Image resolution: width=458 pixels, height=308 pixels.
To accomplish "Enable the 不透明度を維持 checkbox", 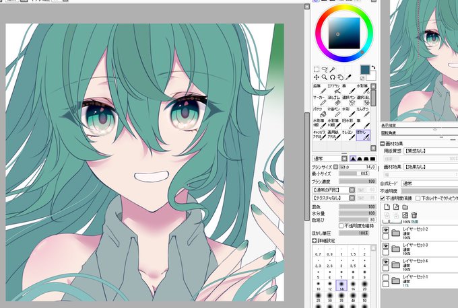I will tap(341, 226).
